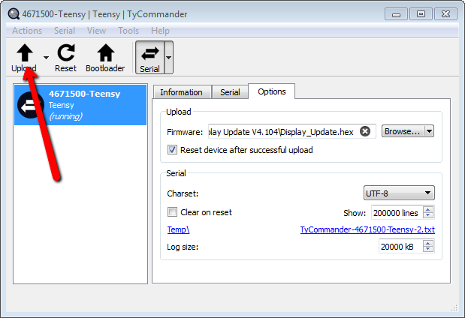The height and width of the screenshot is (318, 465).
Task: Open the Help menu
Action: [x=160, y=31]
